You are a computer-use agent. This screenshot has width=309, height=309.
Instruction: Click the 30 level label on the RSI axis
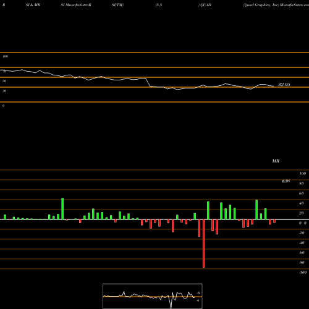tap(4, 91)
